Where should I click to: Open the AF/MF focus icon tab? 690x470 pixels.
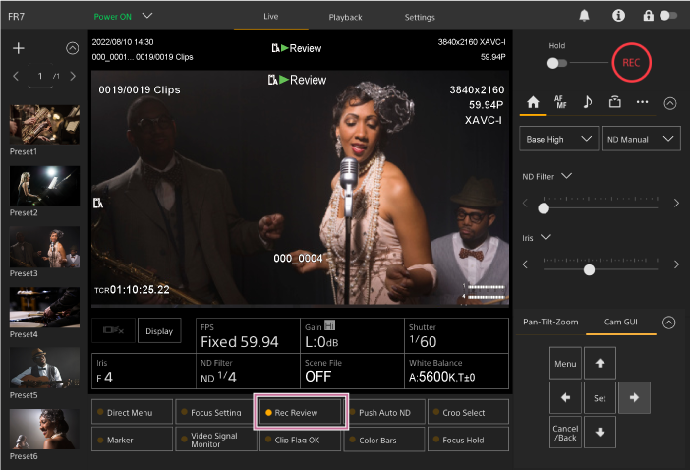coord(560,101)
